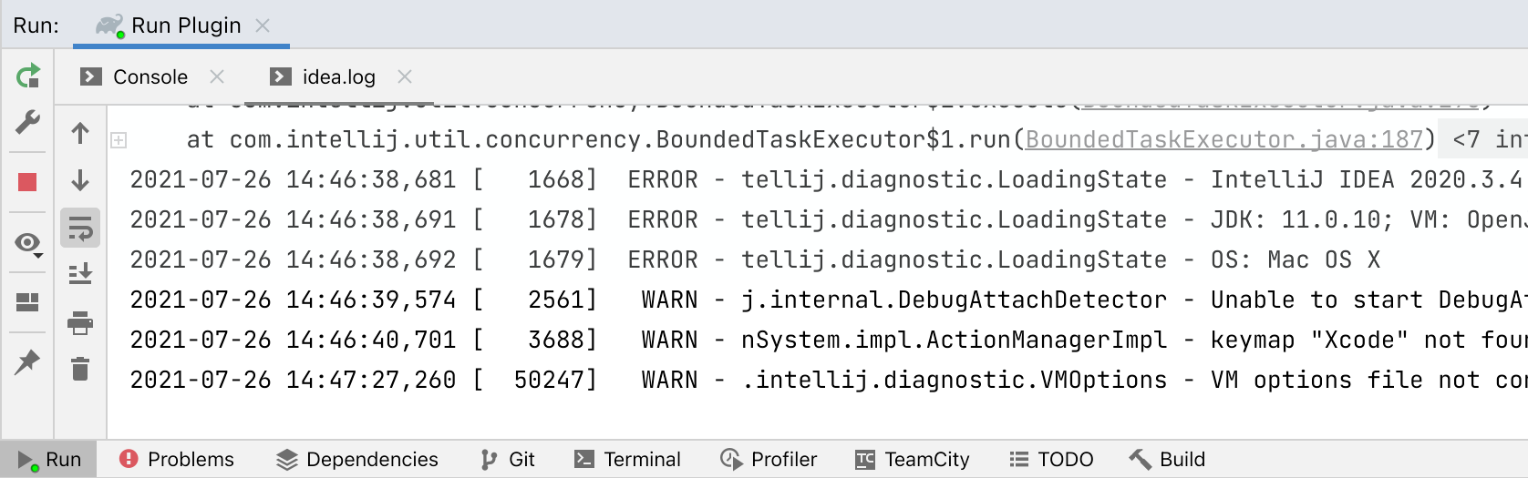Expand the folded stack trace line
This screenshot has height=478, width=1528.
119,140
